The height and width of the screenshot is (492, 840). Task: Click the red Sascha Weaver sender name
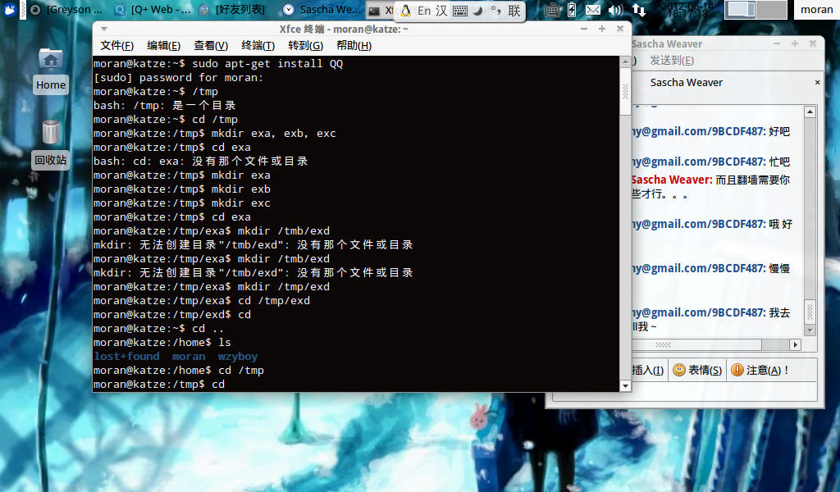click(x=672, y=180)
